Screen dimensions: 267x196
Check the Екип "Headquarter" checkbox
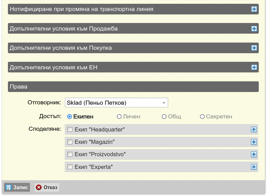point(70,129)
